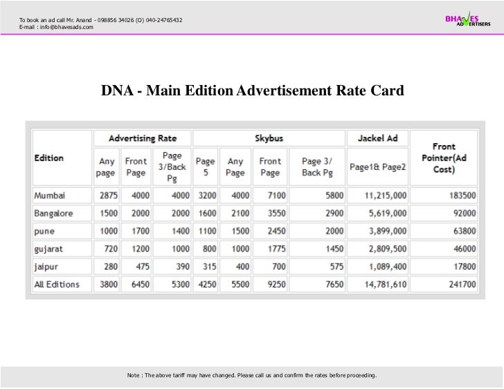Select the phone number line for Mr. Anand
Viewport: 504px width, 389px height.
(100, 20)
